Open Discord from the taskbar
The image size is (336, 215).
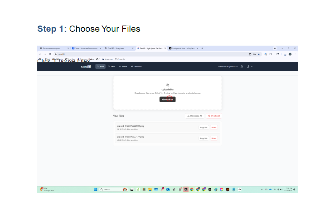(x=210, y=189)
